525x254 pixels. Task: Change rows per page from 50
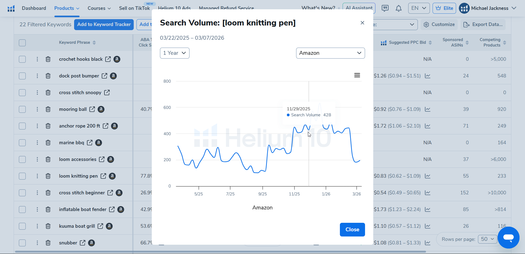tap(487, 239)
